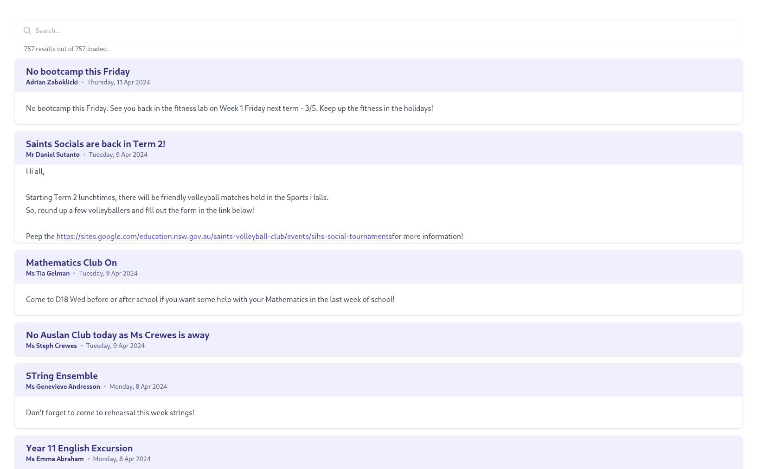Select the 'Mathematics Club On' heading
The image size is (757, 469).
point(71,263)
